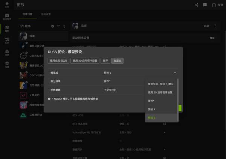Choose the 推荐 option button in the dialog
The height and width of the screenshot is (159, 226).
(x=105, y=61)
